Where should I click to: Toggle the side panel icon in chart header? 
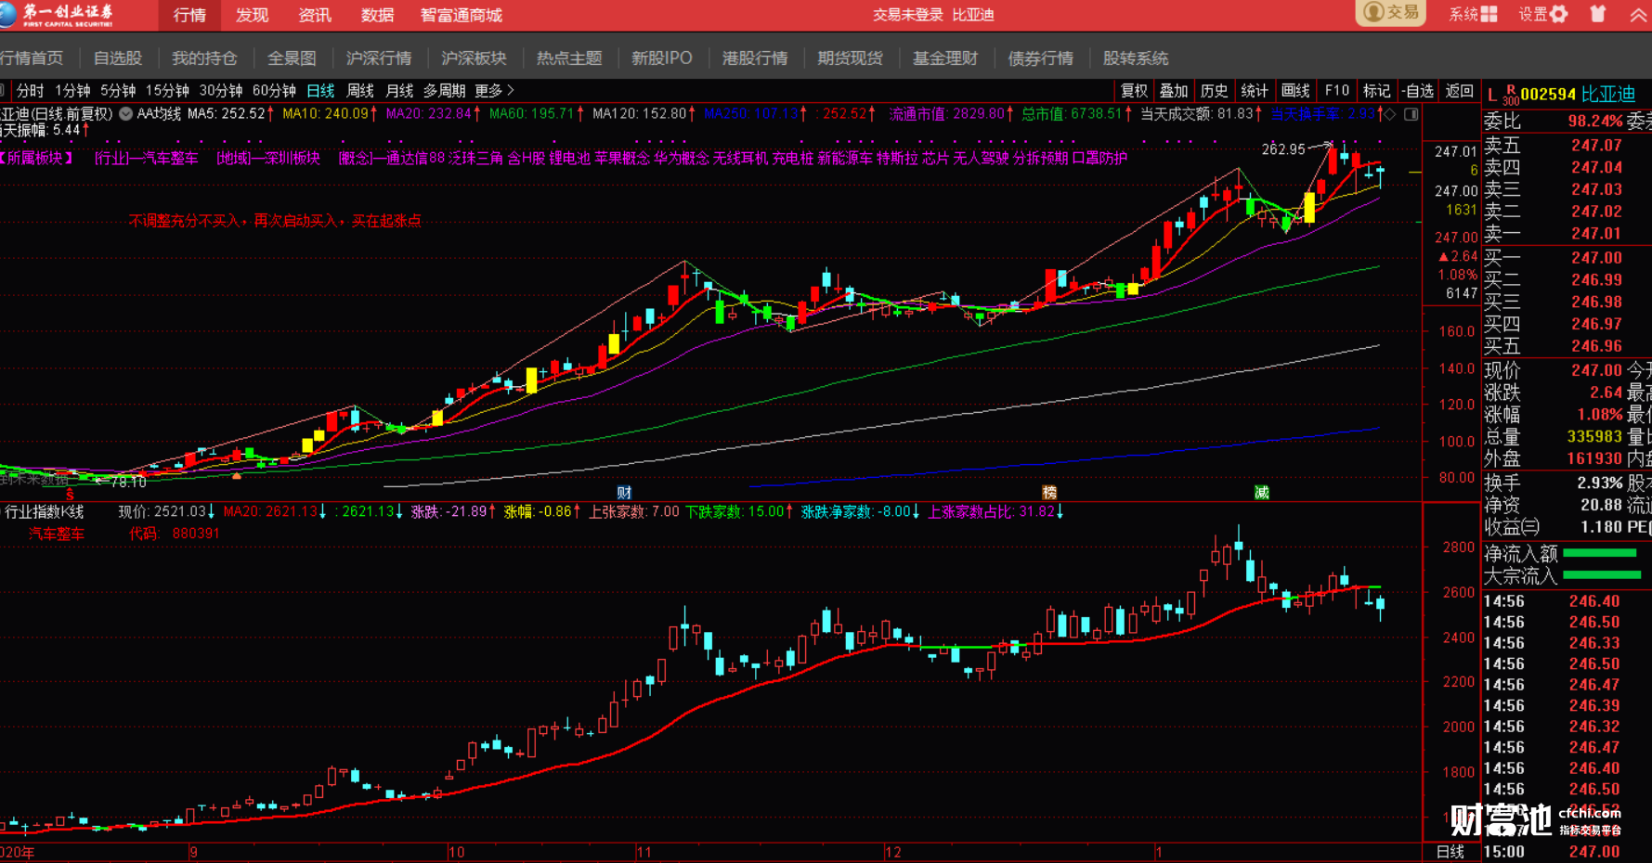click(x=1411, y=114)
